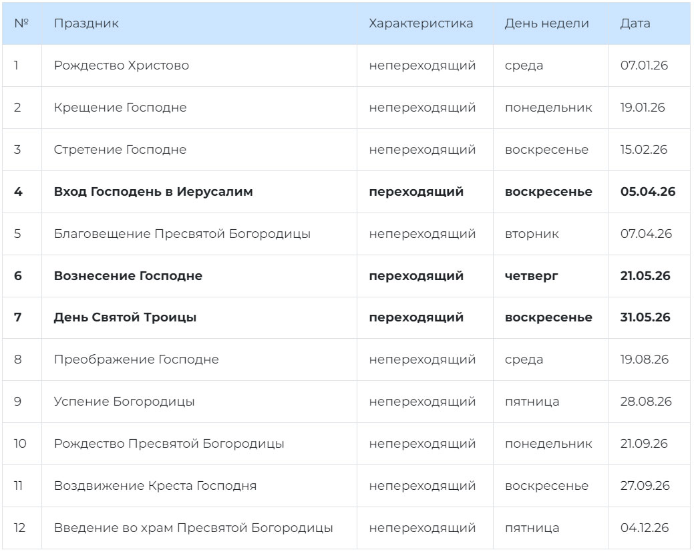
Task: Select the "Преображение Господне" holiday name
Action: pyautogui.click(x=136, y=360)
